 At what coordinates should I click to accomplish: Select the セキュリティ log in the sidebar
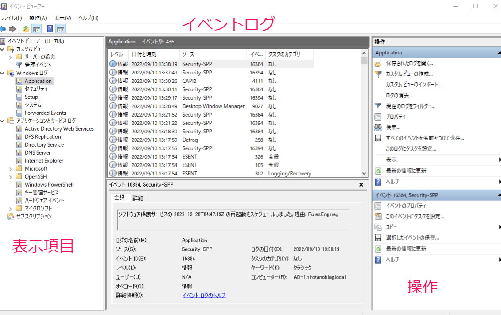37,89
